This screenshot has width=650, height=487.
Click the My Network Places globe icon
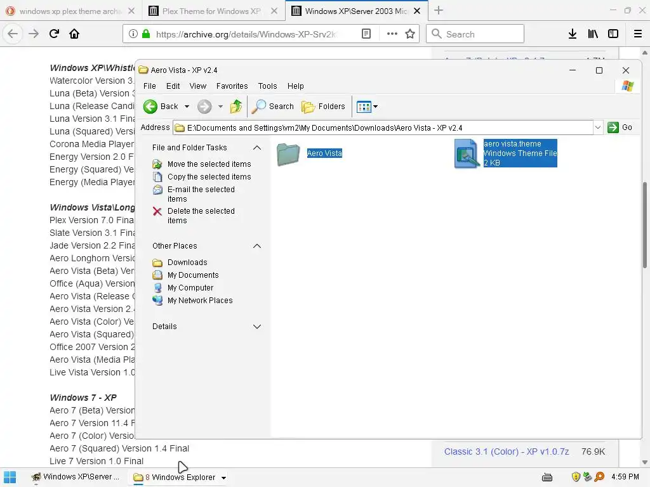[157, 301]
